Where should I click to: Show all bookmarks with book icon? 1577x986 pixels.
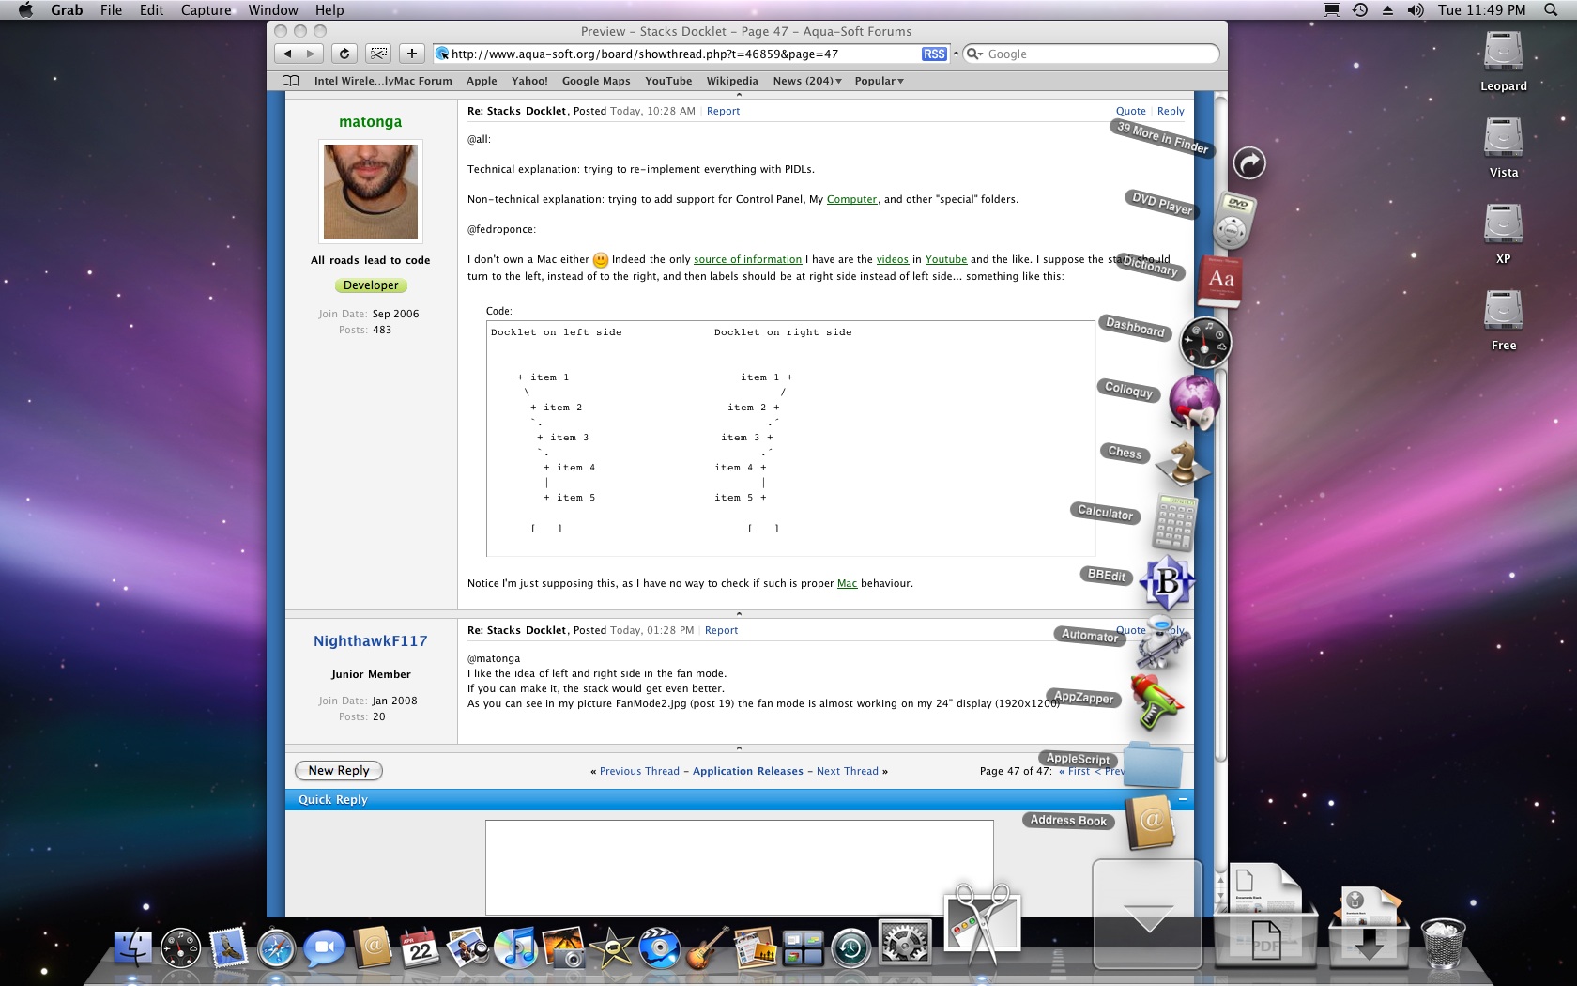coord(291,81)
